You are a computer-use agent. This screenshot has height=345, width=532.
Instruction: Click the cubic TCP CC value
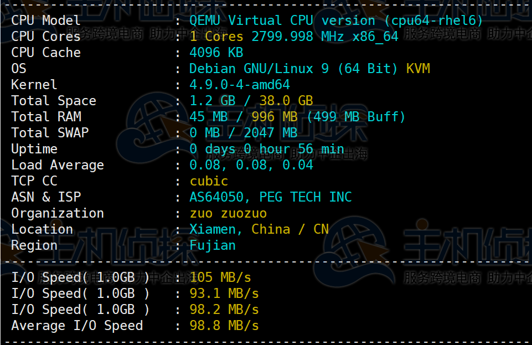pyautogui.click(x=209, y=181)
